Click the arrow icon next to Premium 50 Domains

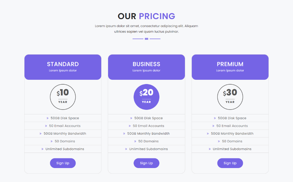pos(219,141)
